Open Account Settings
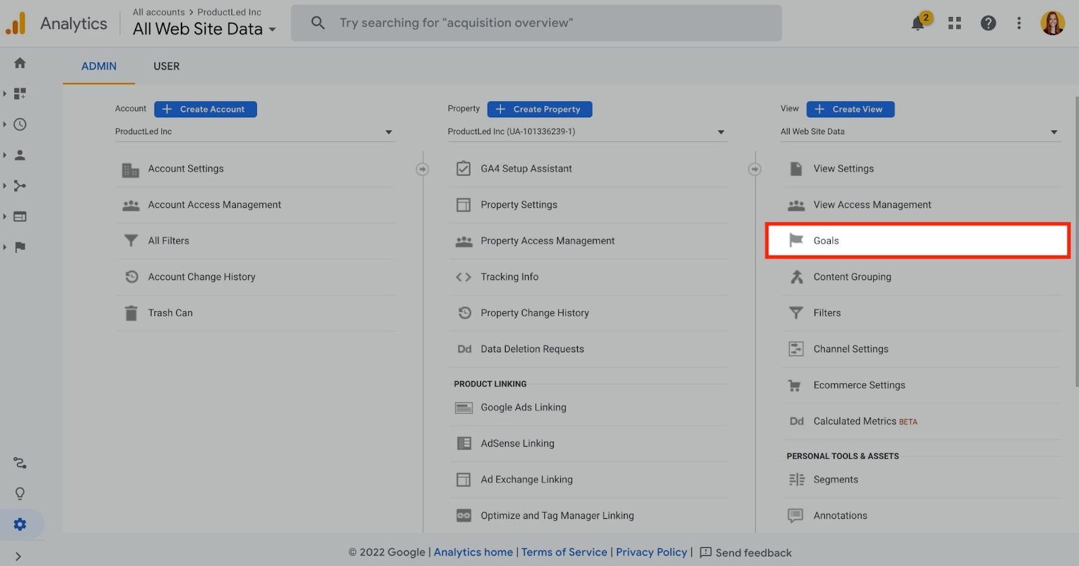This screenshot has width=1079, height=566. (x=254, y=169)
